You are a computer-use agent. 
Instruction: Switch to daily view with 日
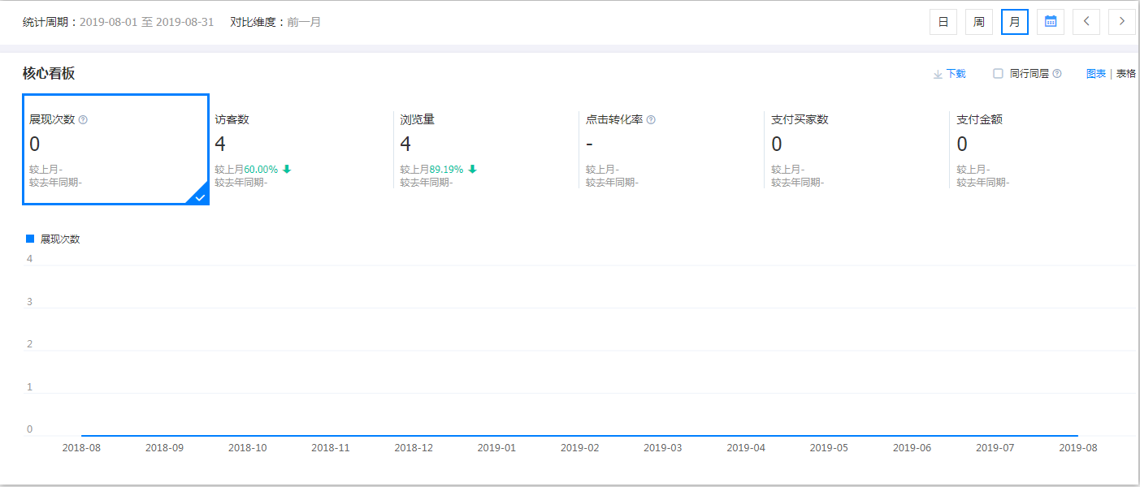tap(943, 22)
